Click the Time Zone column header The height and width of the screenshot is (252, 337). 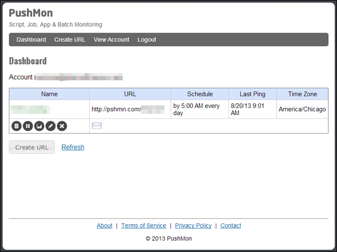coord(302,94)
